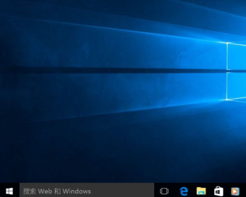Select the orange play-button taskbar icon

[235, 191]
